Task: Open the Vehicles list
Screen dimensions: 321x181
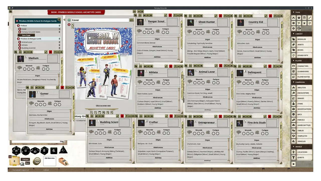Action: pyautogui.click(x=302, y=141)
